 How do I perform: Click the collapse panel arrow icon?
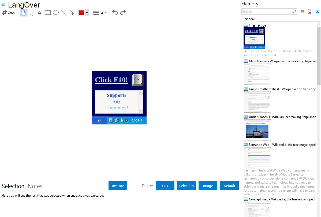tap(317, 12)
